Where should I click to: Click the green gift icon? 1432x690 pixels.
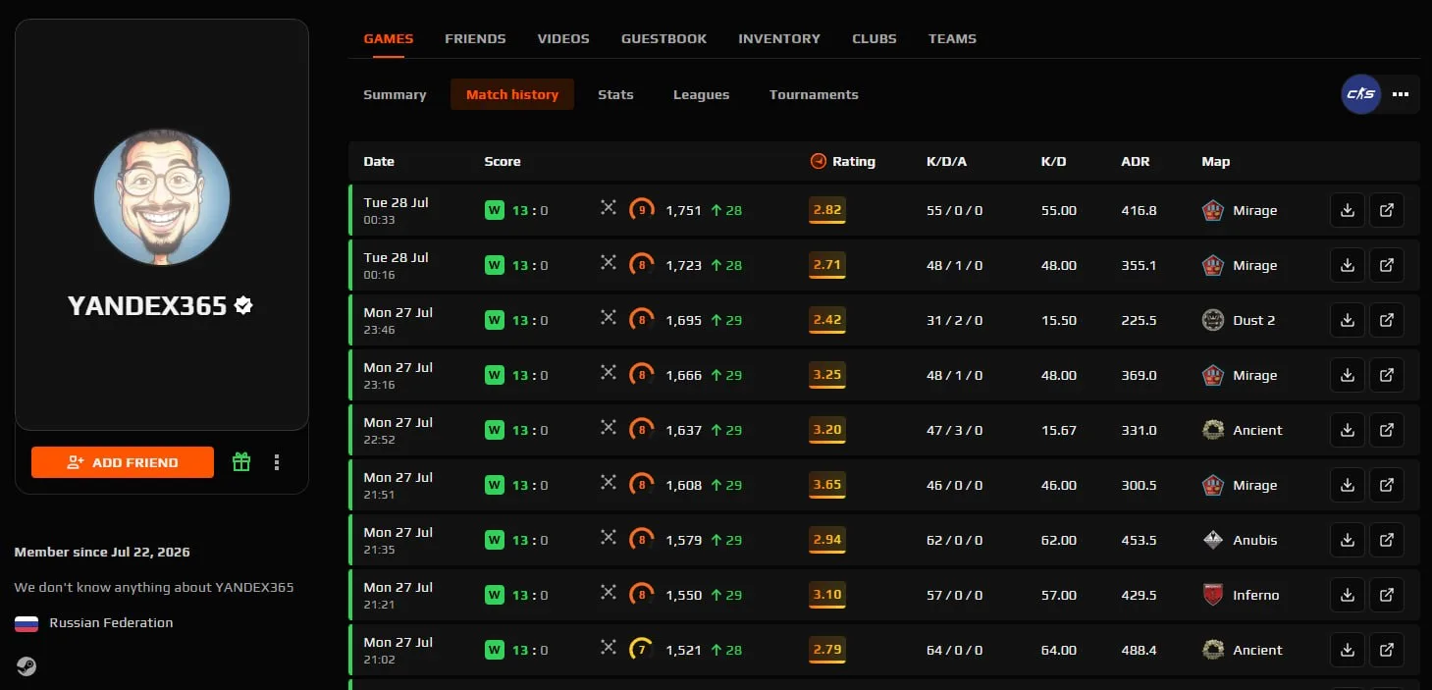[241, 462]
